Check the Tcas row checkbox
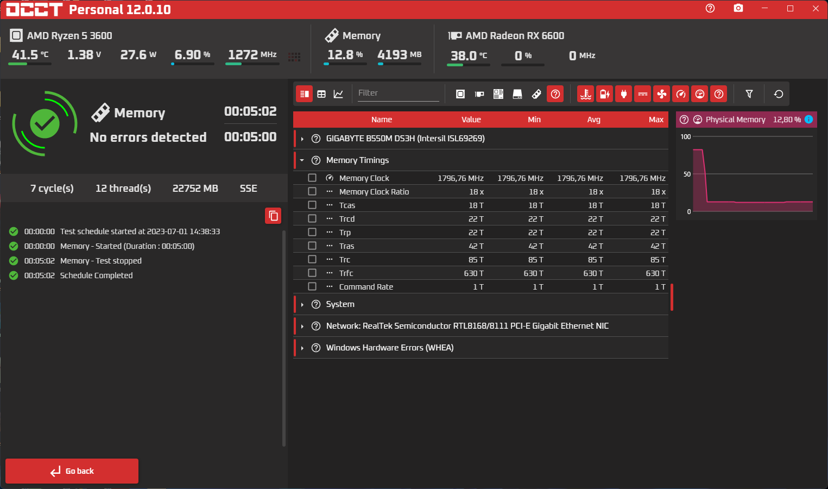Screen dimensions: 828x489 (x=312, y=205)
